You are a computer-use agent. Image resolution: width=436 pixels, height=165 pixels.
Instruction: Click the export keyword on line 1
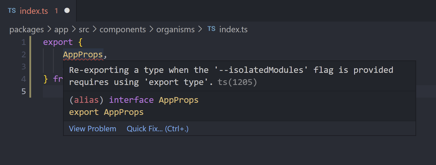pyautogui.click(x=58, y=42)
